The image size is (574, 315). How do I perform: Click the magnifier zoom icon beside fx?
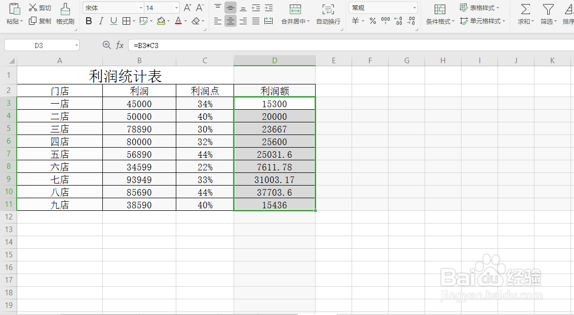coord(106,45)
